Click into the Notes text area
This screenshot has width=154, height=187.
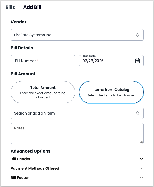(77, 133)
